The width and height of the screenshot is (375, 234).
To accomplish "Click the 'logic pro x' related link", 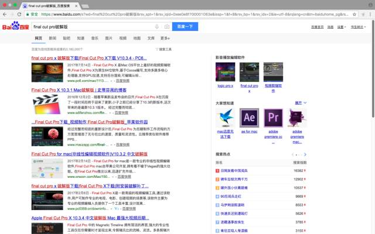I will coord(225,86).
